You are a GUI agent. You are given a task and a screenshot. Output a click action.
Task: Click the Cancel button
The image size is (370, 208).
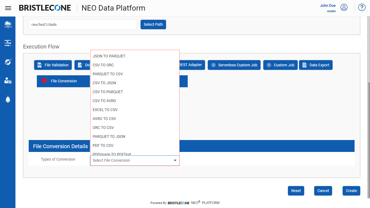[323, 191]
